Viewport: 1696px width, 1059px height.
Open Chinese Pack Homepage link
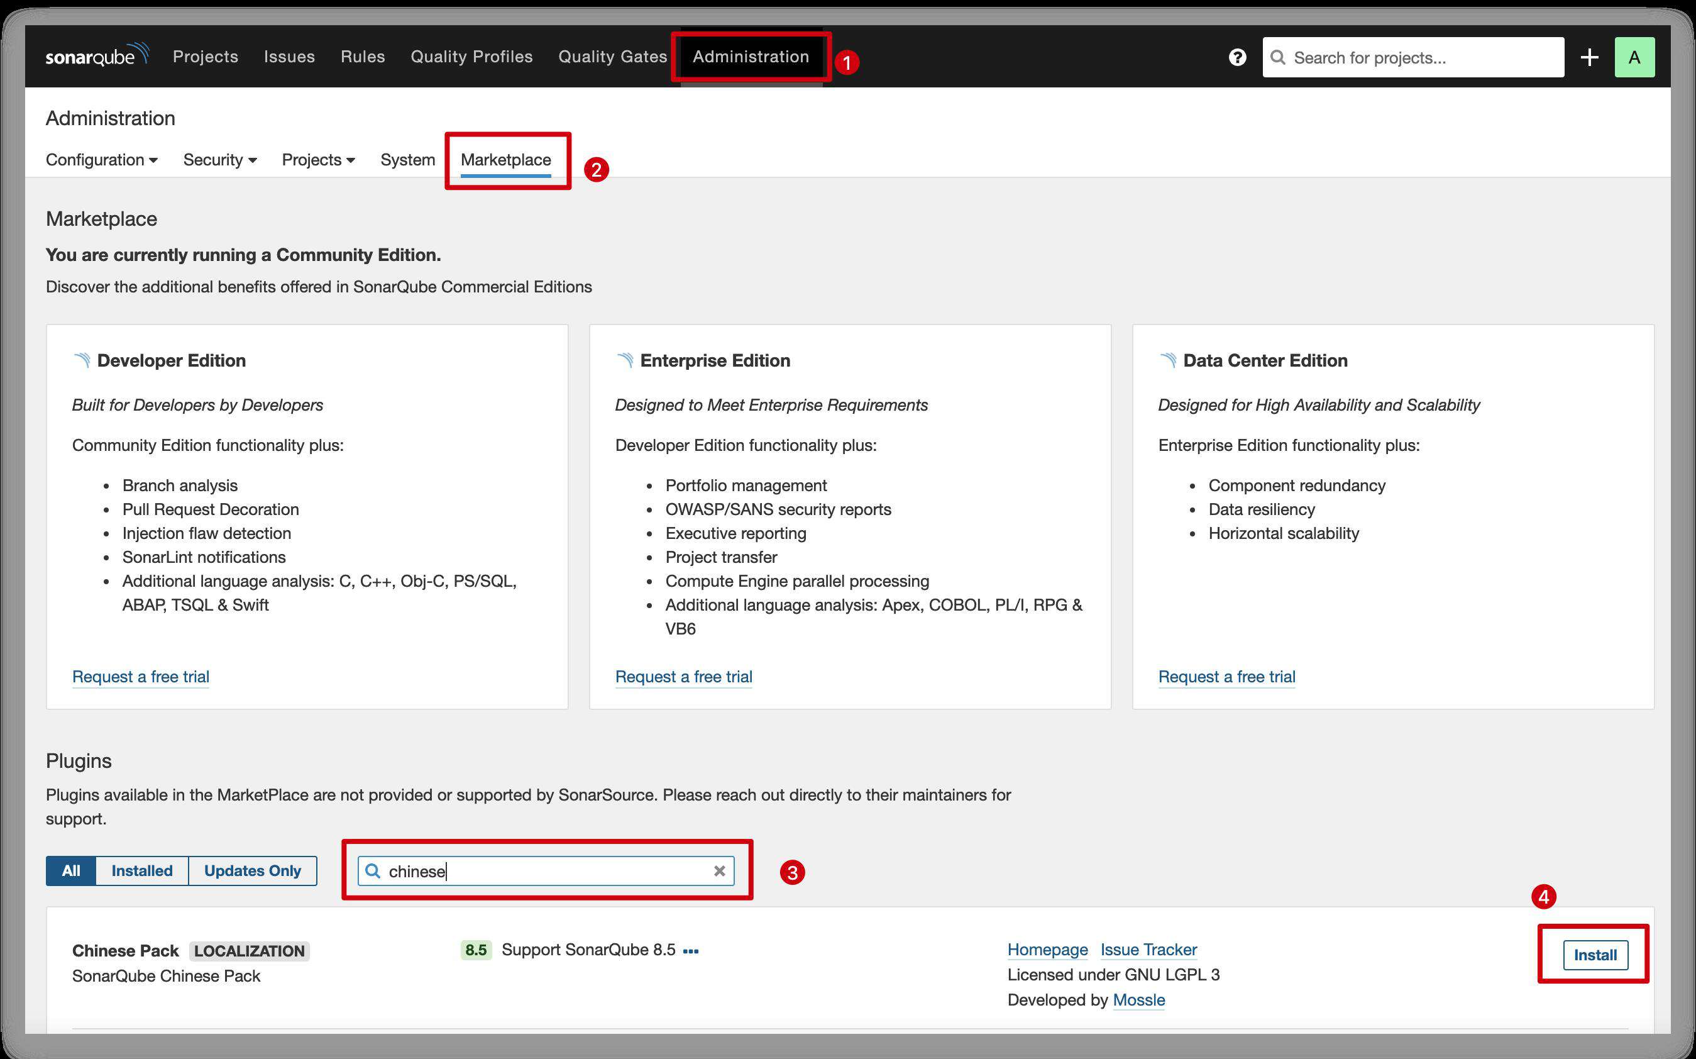point(1047,950)
